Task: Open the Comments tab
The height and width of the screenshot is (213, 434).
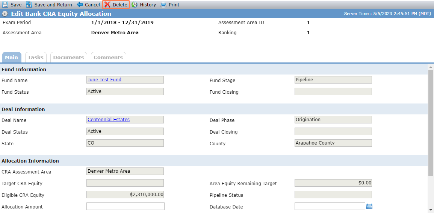Action: point(108,58)
